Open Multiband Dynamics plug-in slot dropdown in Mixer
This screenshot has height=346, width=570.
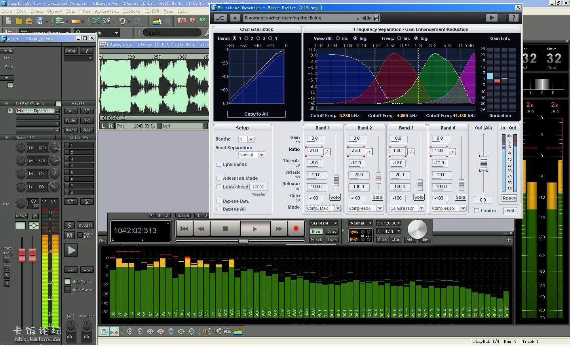(x=57, y=110)
